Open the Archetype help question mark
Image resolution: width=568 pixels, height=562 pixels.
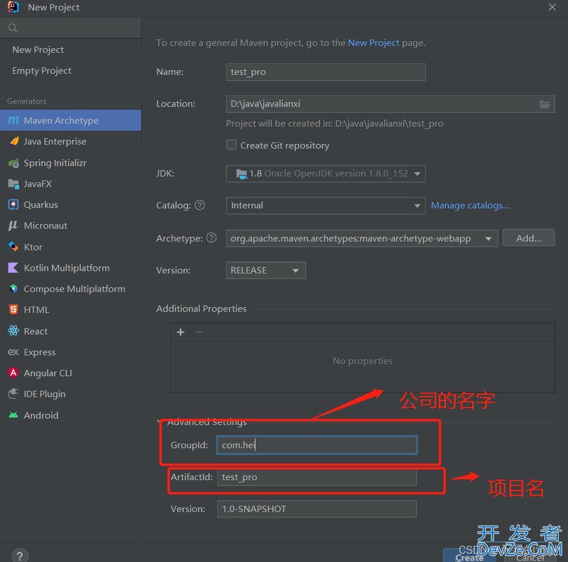(x=211, y=238)
